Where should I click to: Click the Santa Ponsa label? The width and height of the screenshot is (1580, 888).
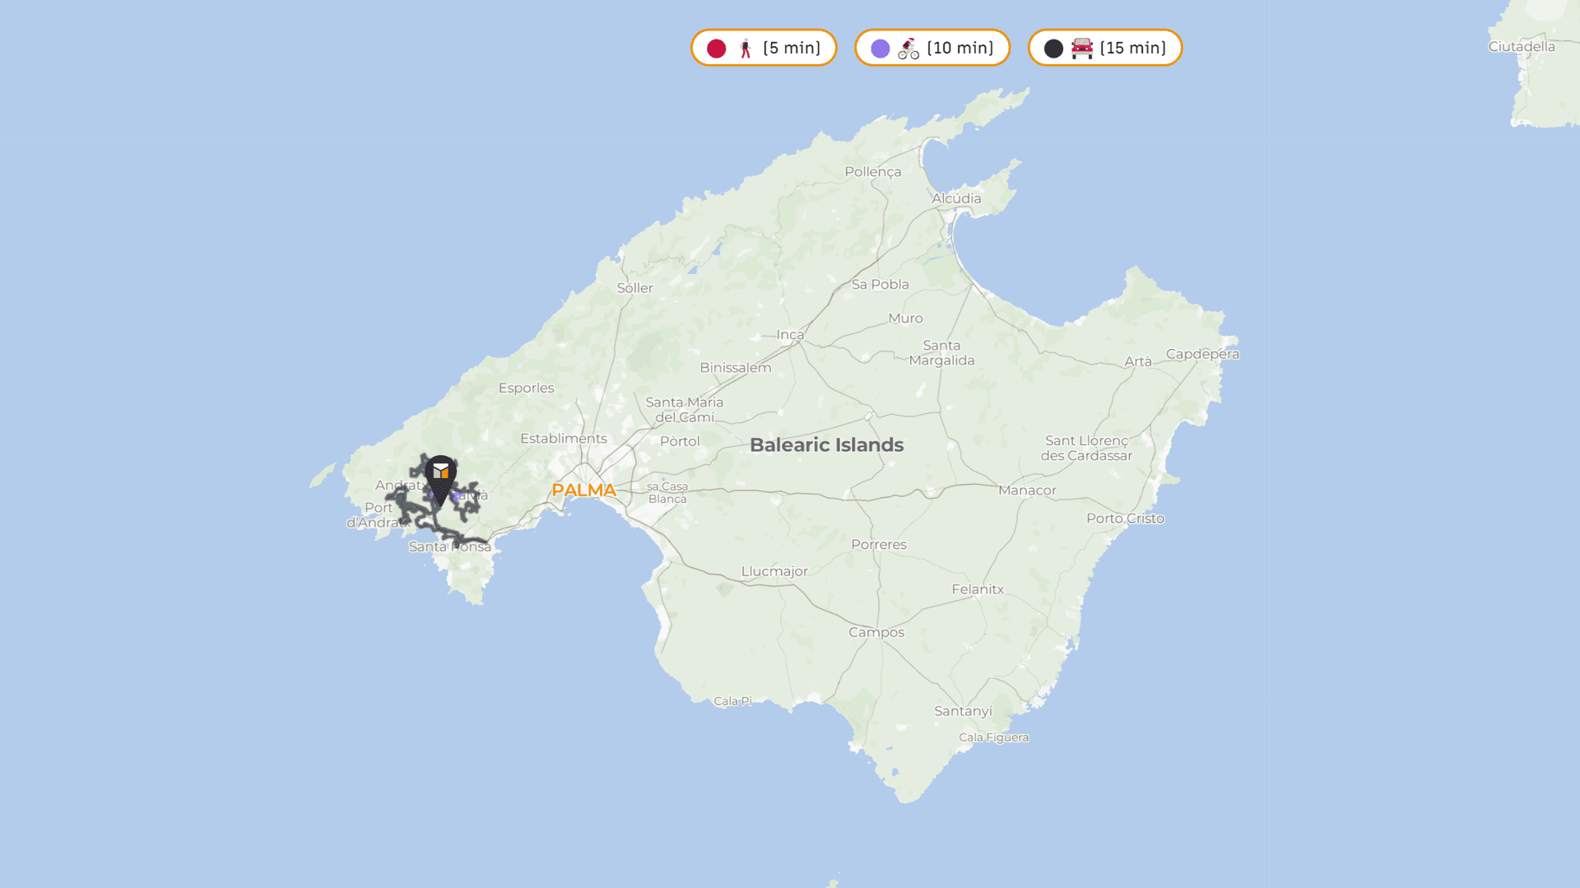point(450,547)
